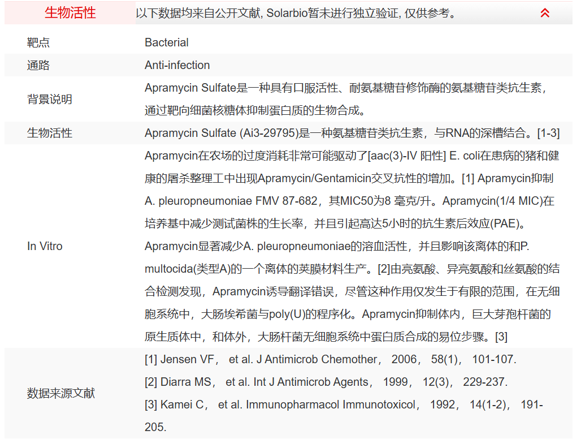Click reference [1] Jensen VF citation
The height and width of the screenshot is (439, 581).
coord(331,359)
